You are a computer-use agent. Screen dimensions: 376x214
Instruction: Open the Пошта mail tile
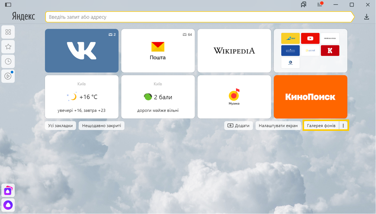[158, 51]
